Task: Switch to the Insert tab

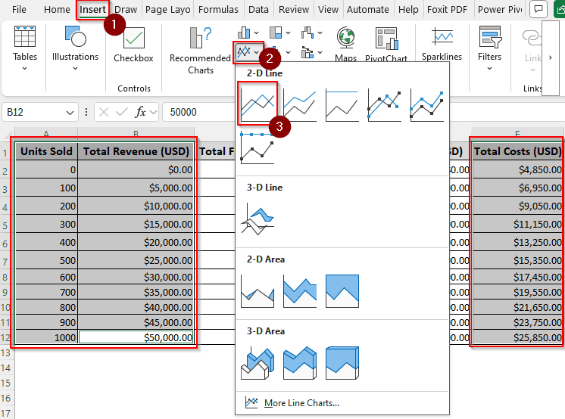Action: (x=92, y=10)
